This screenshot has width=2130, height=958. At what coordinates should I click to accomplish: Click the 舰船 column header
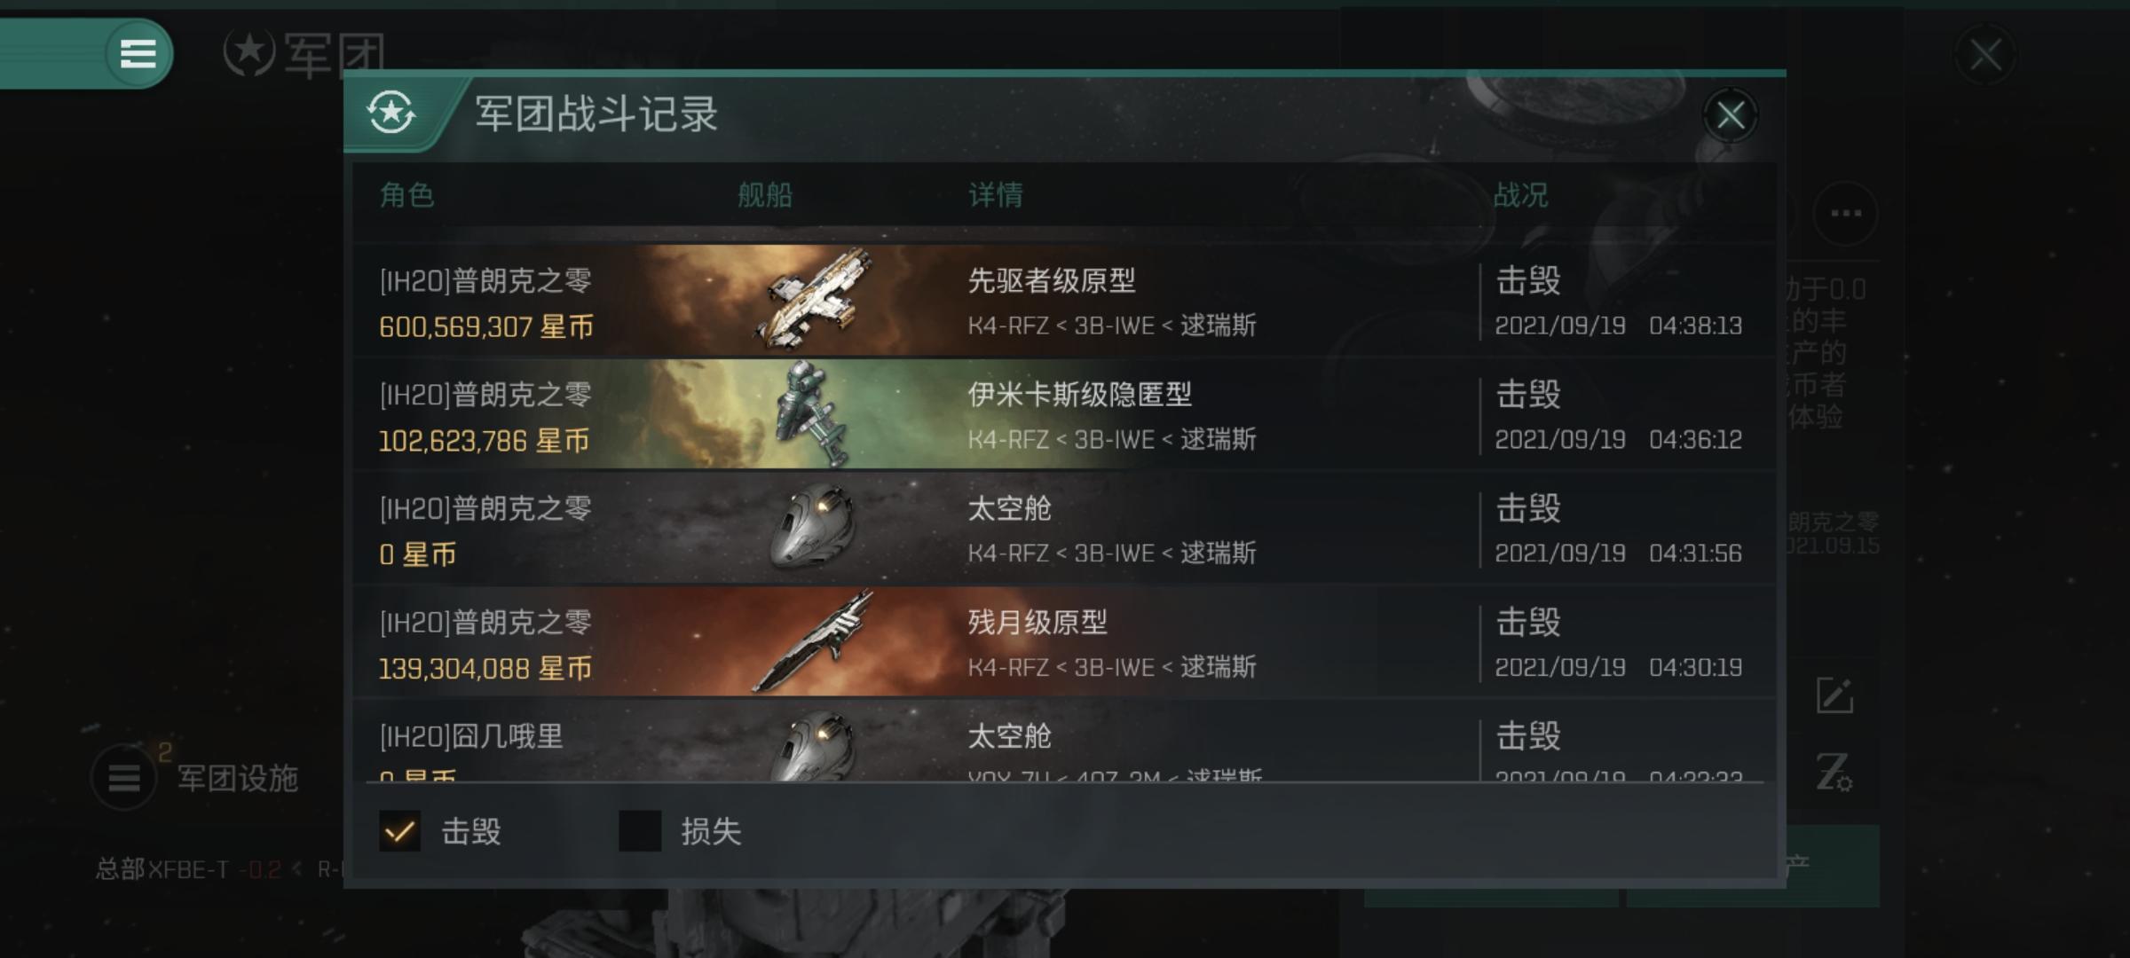[x=765, y=195]
